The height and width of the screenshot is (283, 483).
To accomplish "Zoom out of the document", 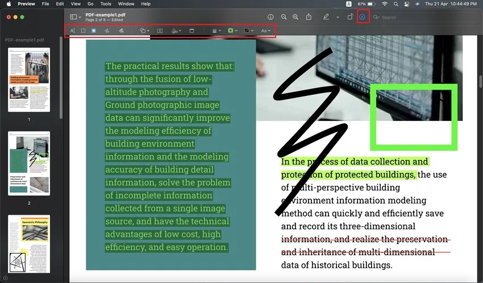I will (x=284, y=17).
